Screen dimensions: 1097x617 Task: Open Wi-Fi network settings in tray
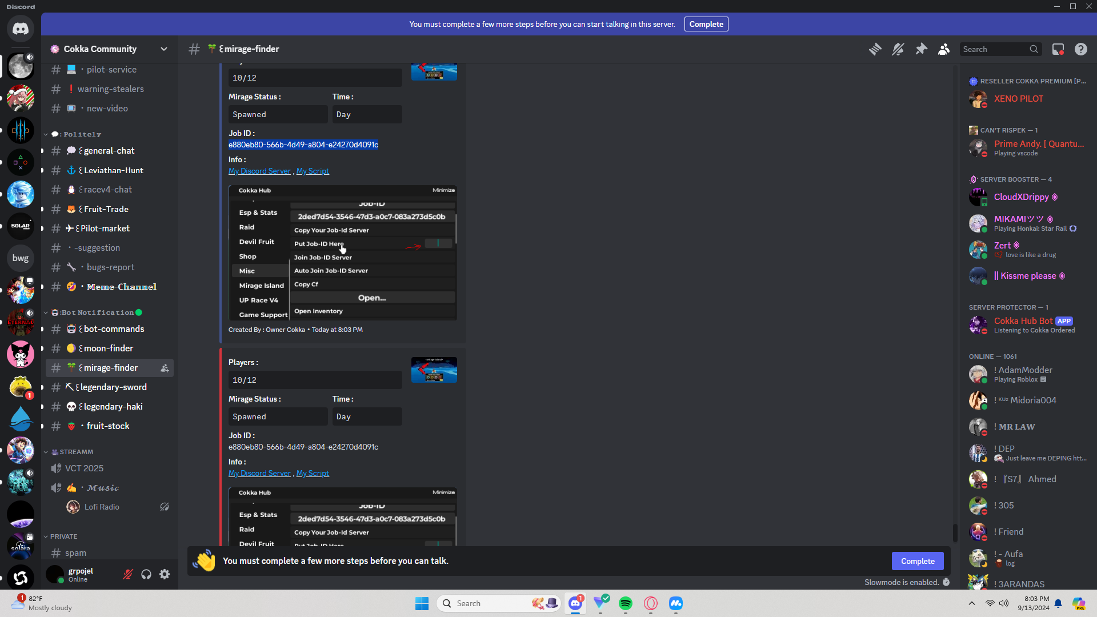click(990, 603)
